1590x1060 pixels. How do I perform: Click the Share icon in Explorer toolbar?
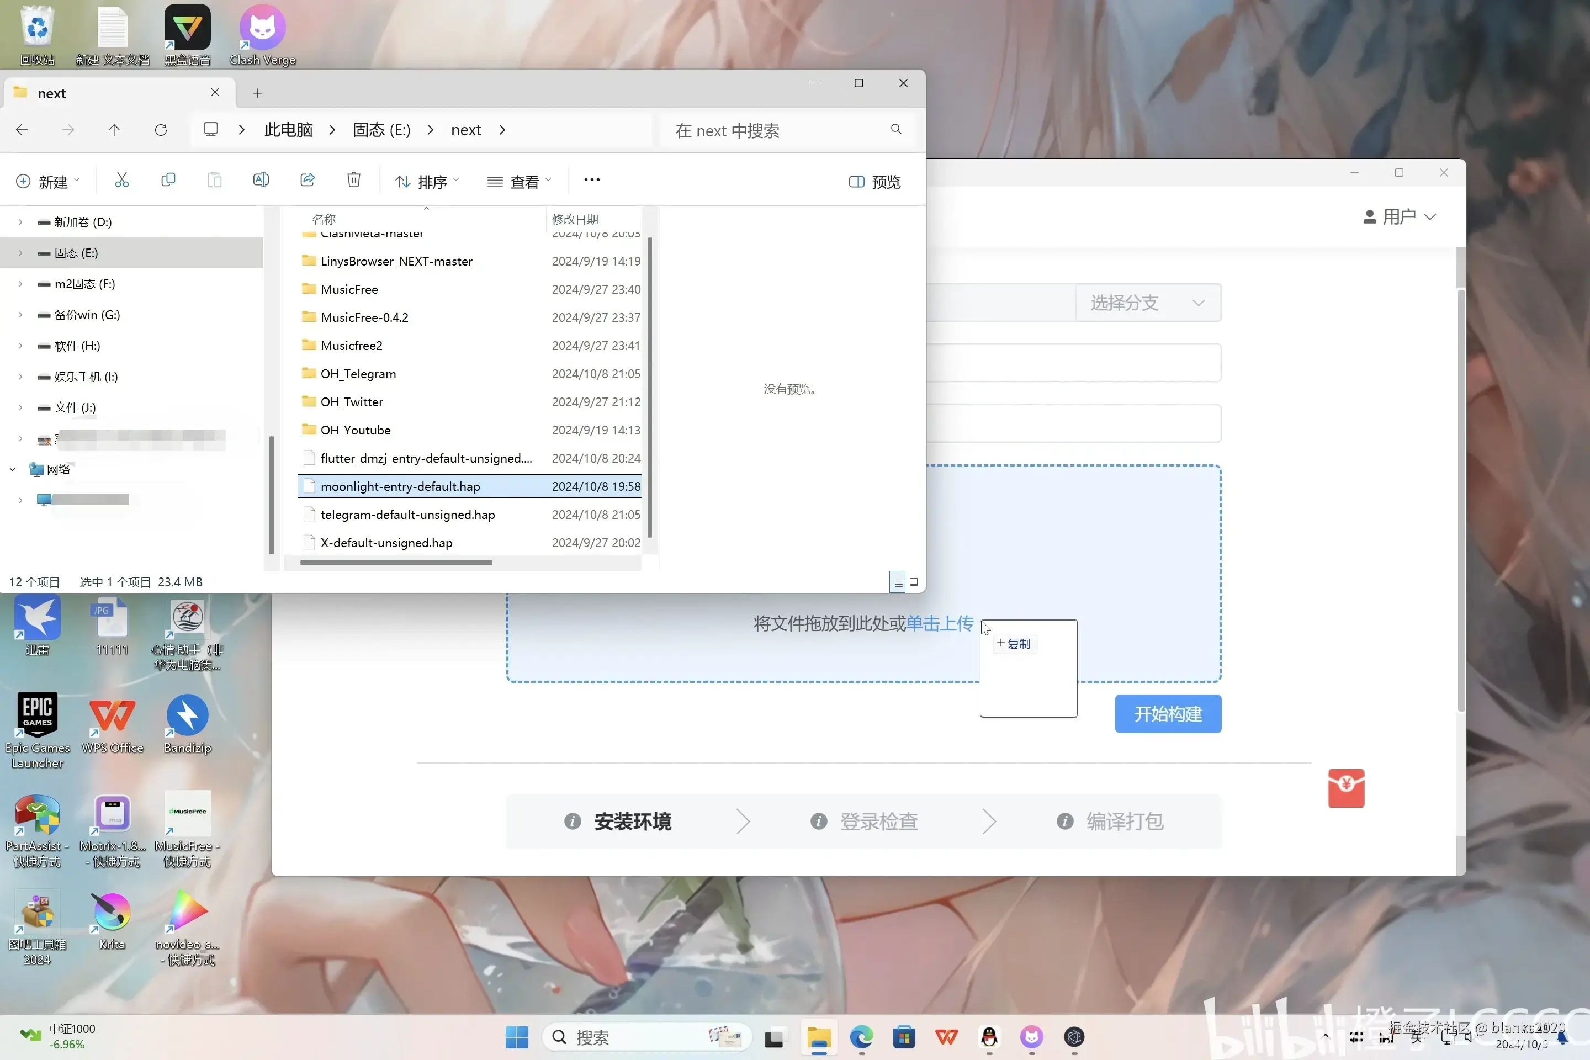pyautogui.click(x=308, y=180)
